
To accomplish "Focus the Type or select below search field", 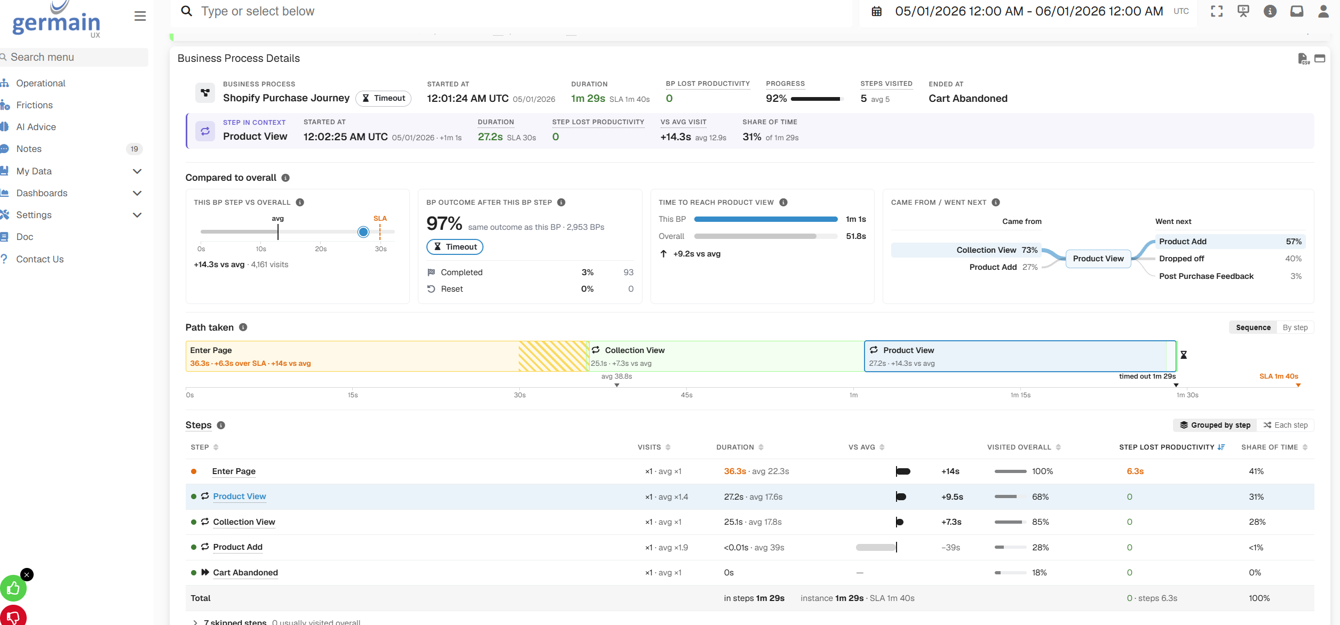I will (x=512, y=11).
